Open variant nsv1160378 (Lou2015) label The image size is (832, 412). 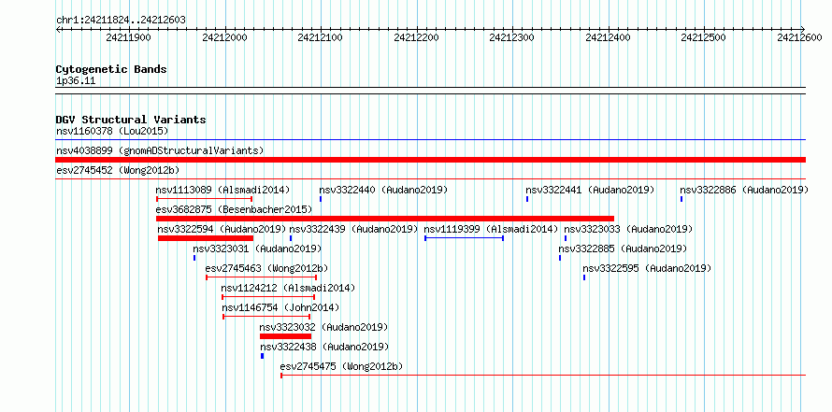[x=112, y=131]
